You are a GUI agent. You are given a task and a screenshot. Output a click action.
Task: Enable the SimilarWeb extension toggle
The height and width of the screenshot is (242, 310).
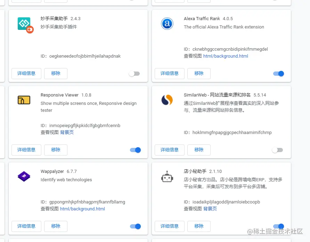click(277, 150)
